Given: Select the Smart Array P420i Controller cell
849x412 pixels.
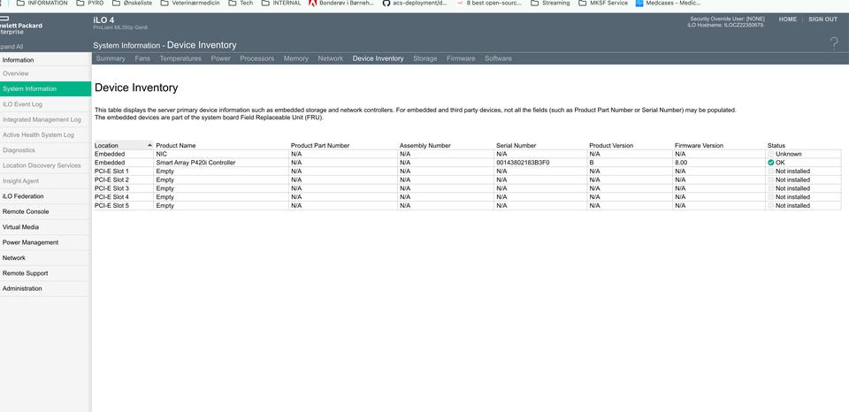Looking at the screenshot, I should point(195,163).
